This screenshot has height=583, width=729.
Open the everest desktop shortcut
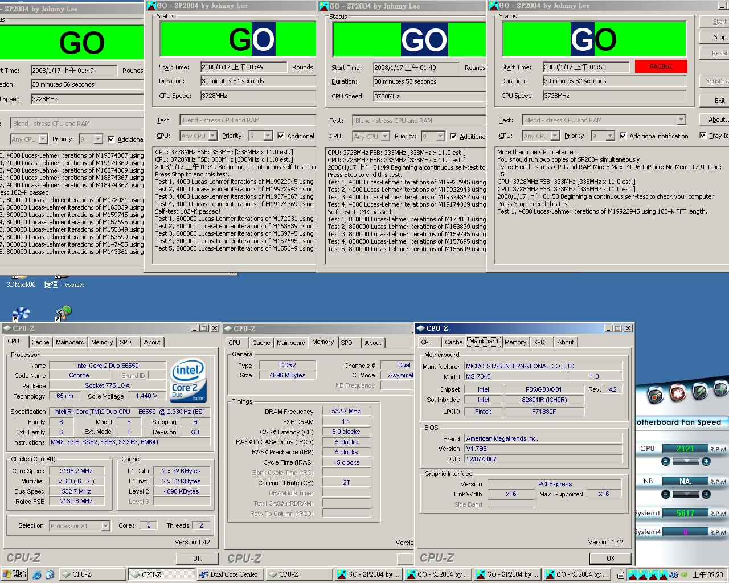coord(64,285)
